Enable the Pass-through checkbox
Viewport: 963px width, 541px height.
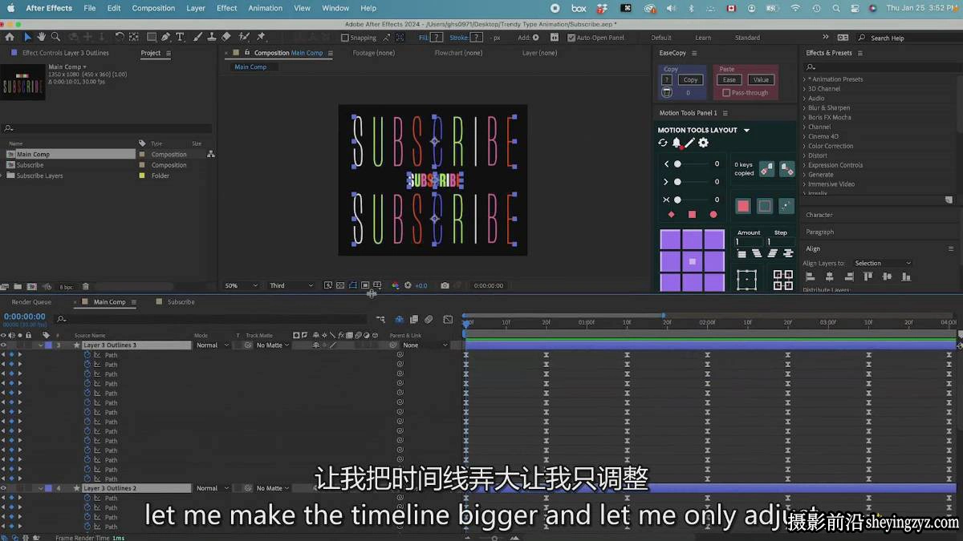(726, 93)
